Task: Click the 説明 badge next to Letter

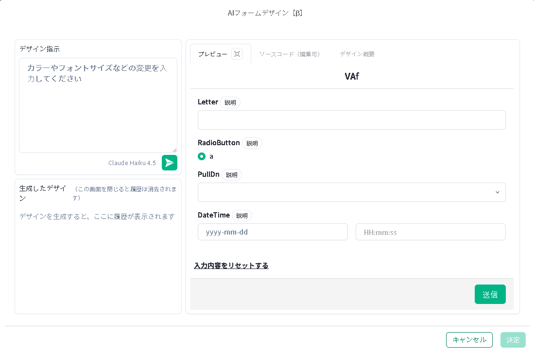Action: pyautogui.click(x=230, y=102)
